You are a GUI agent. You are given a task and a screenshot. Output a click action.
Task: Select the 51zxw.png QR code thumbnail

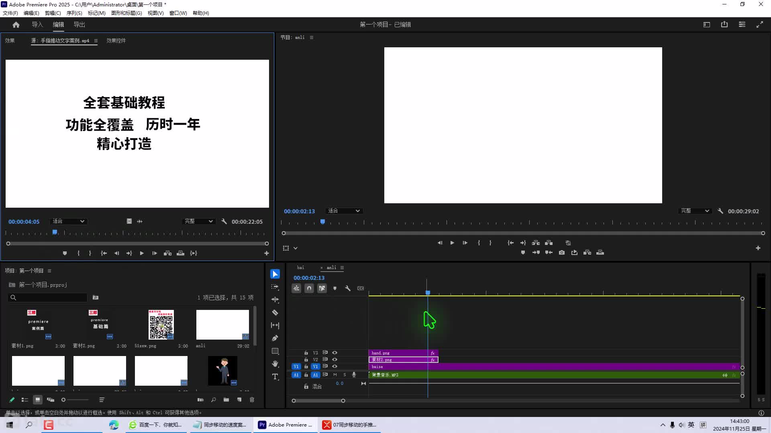tap(161, 324)
